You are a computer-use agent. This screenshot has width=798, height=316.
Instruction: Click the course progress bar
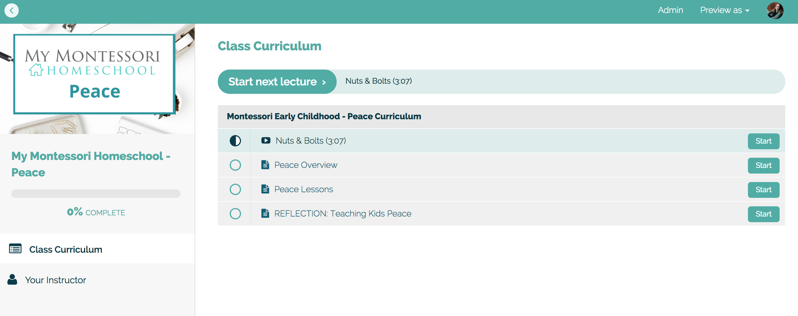pos(96,194)
